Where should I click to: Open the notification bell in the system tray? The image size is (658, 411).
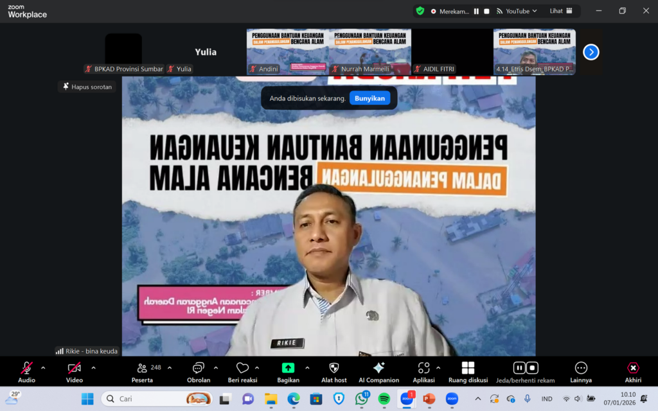(644, 399)
